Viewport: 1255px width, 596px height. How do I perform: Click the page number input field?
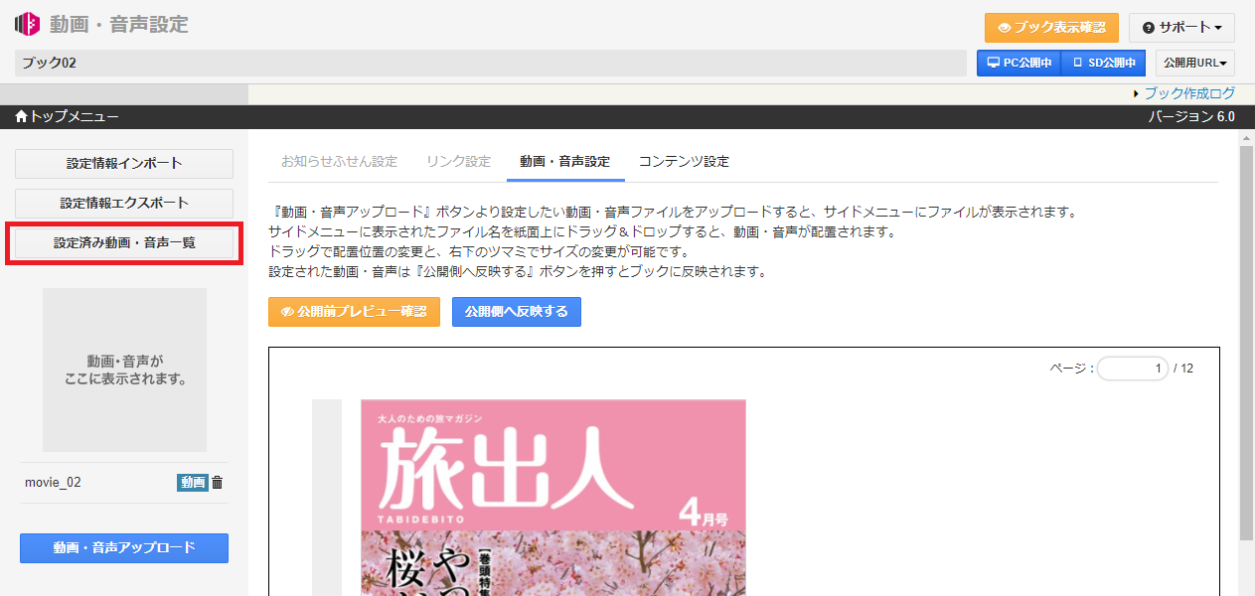(x=1132, y=369)
